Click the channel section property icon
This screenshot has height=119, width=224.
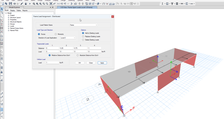(187, 4)
